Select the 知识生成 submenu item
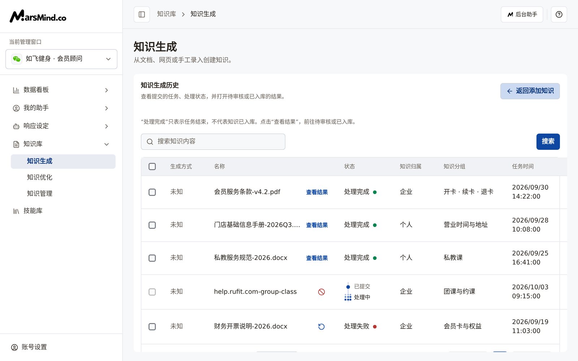This screenshot has height=361, width=578. click(63, 161)
